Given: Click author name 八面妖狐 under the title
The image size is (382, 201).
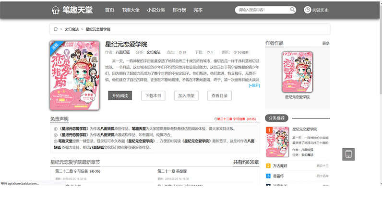Looking at the screenshot, I should point(122,52).
